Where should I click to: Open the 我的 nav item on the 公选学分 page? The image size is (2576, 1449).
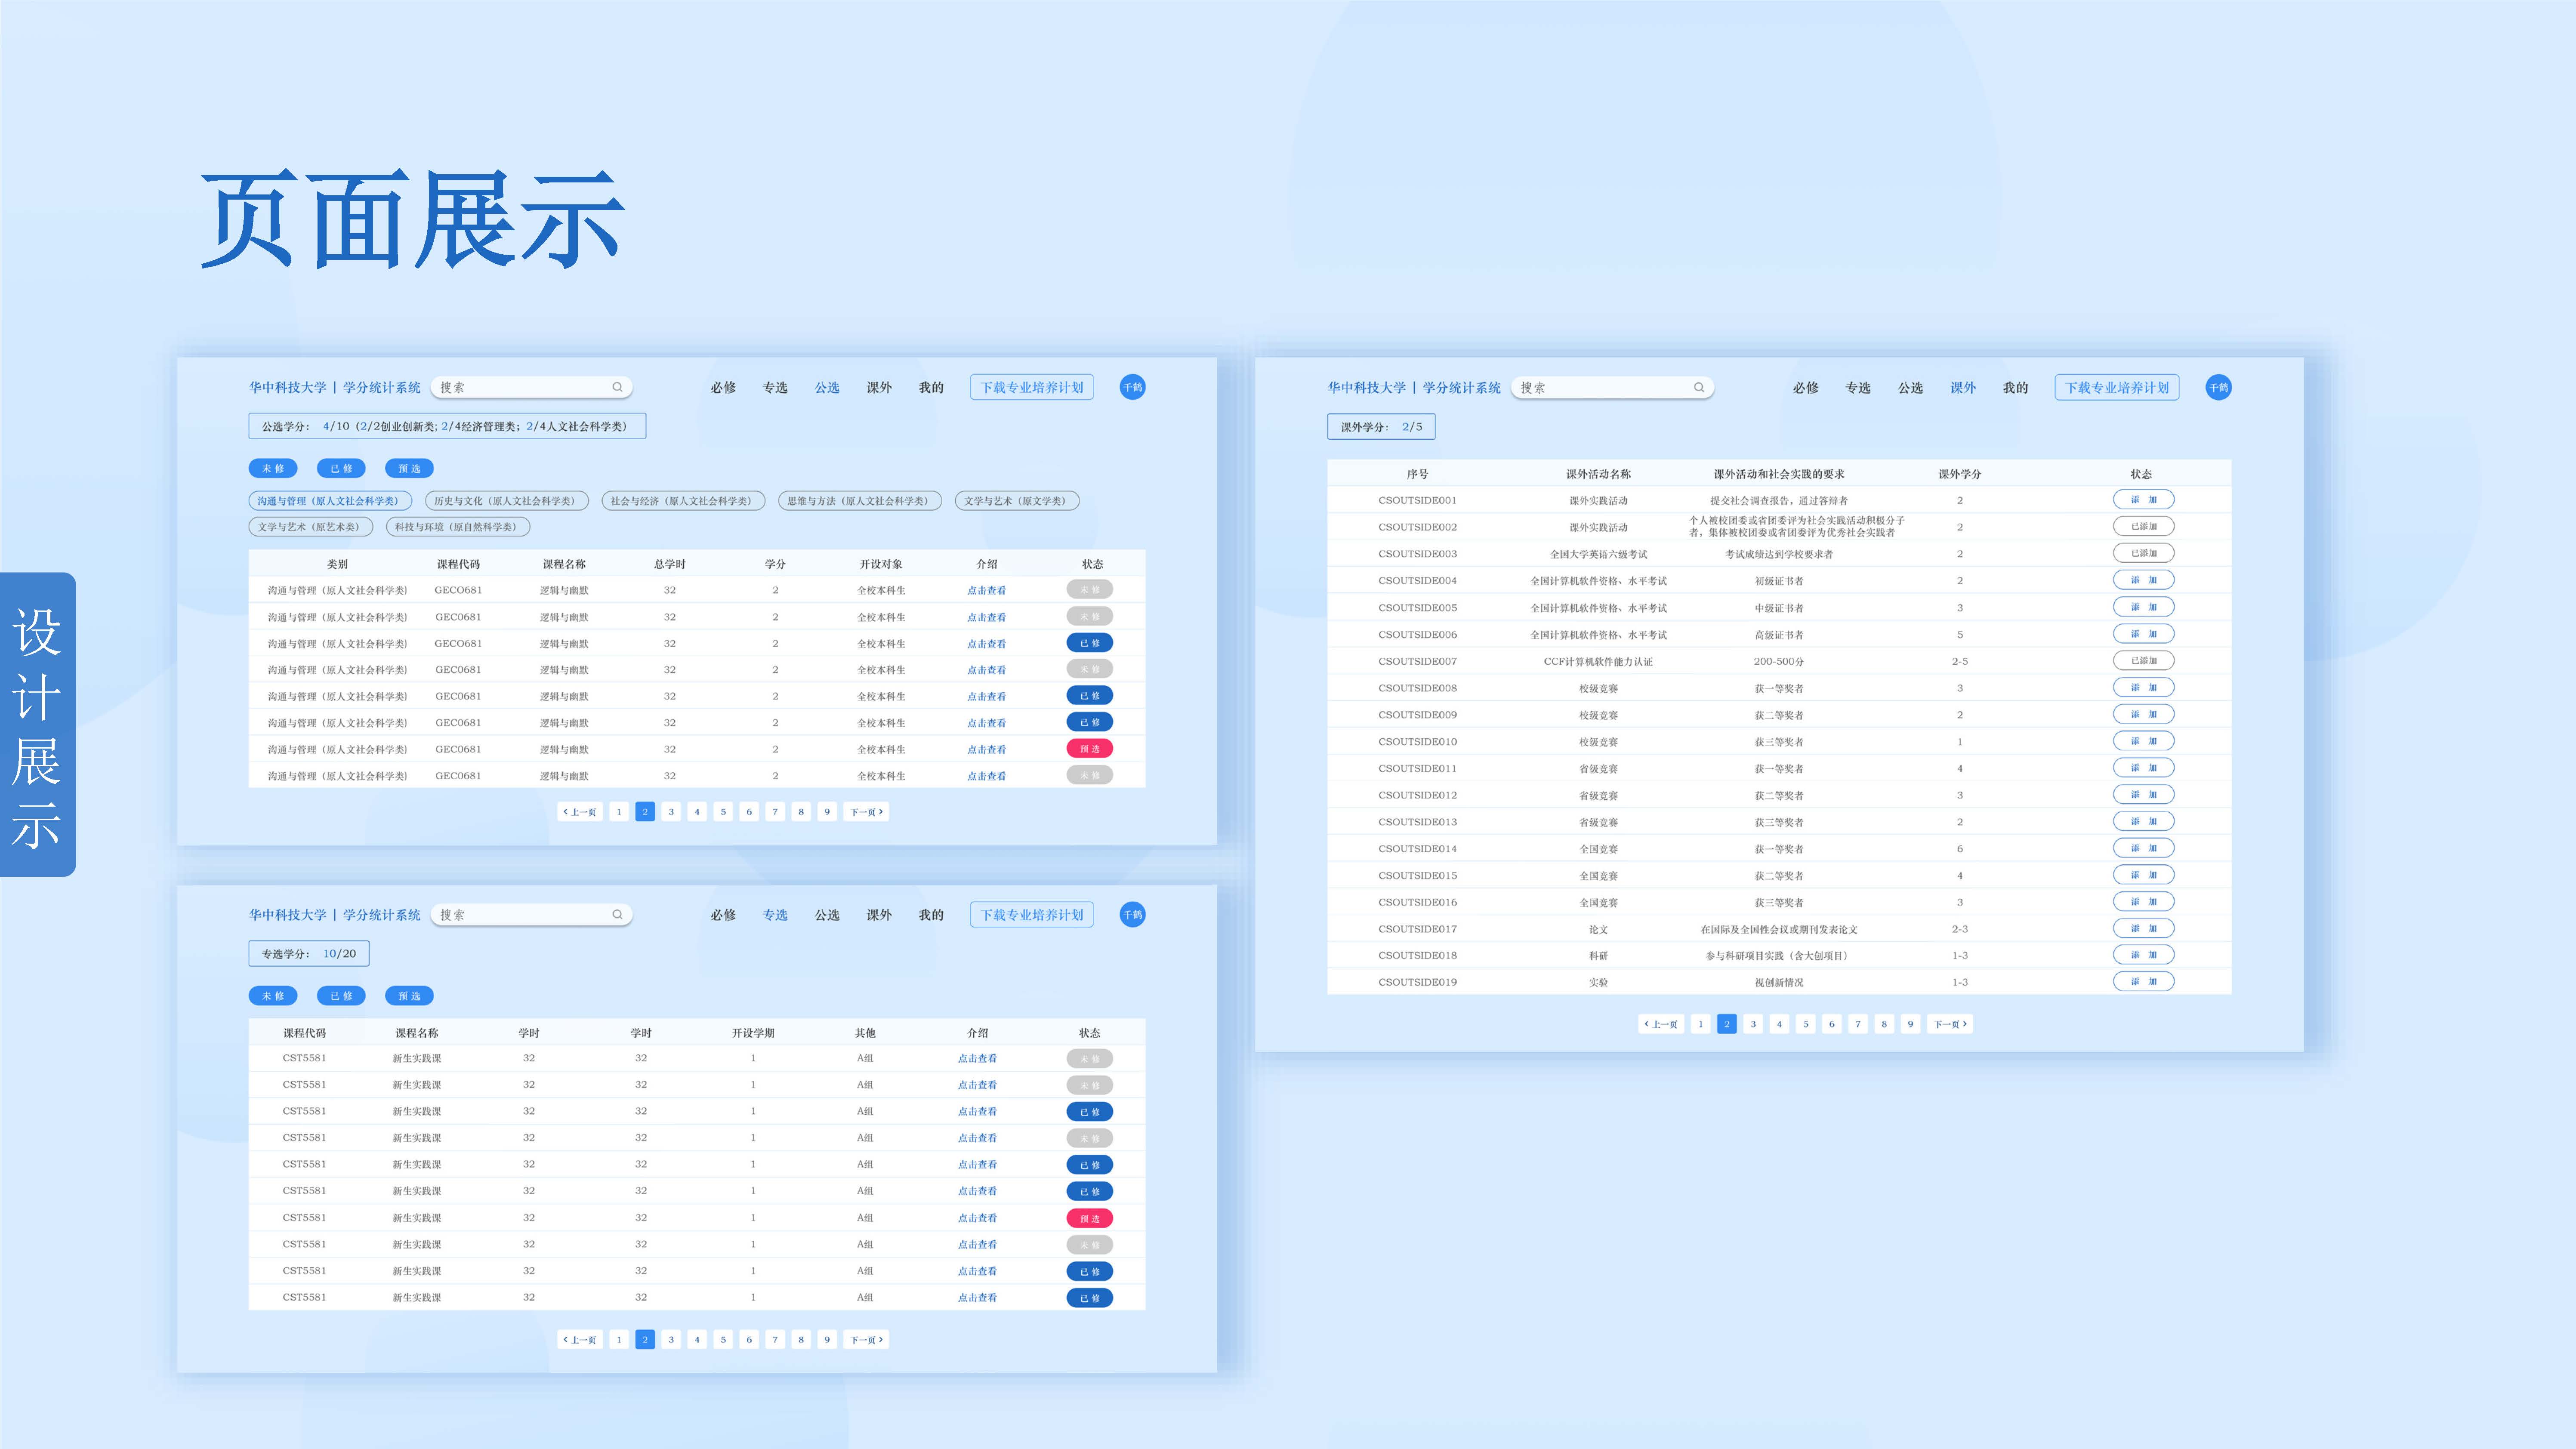931,387
